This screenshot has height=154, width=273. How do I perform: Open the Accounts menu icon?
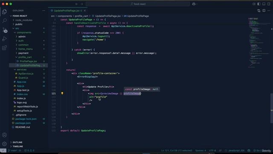click(x=4, y=135)
